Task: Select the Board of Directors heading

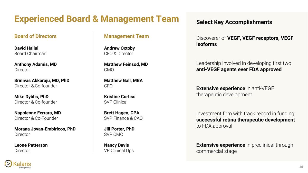Action: (x=35, y=36)
